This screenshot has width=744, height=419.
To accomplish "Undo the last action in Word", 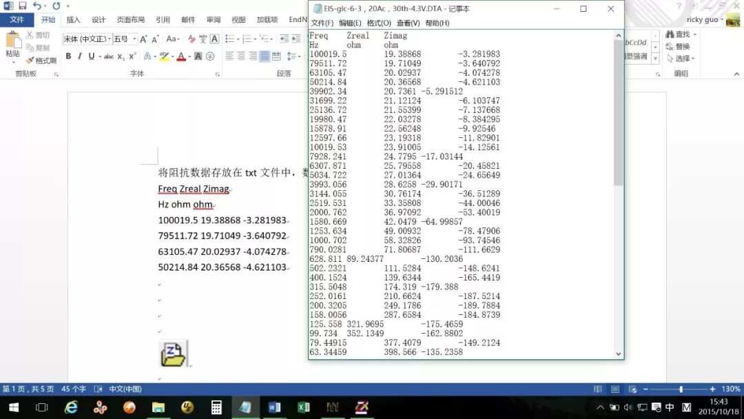I will pos(37,6).
